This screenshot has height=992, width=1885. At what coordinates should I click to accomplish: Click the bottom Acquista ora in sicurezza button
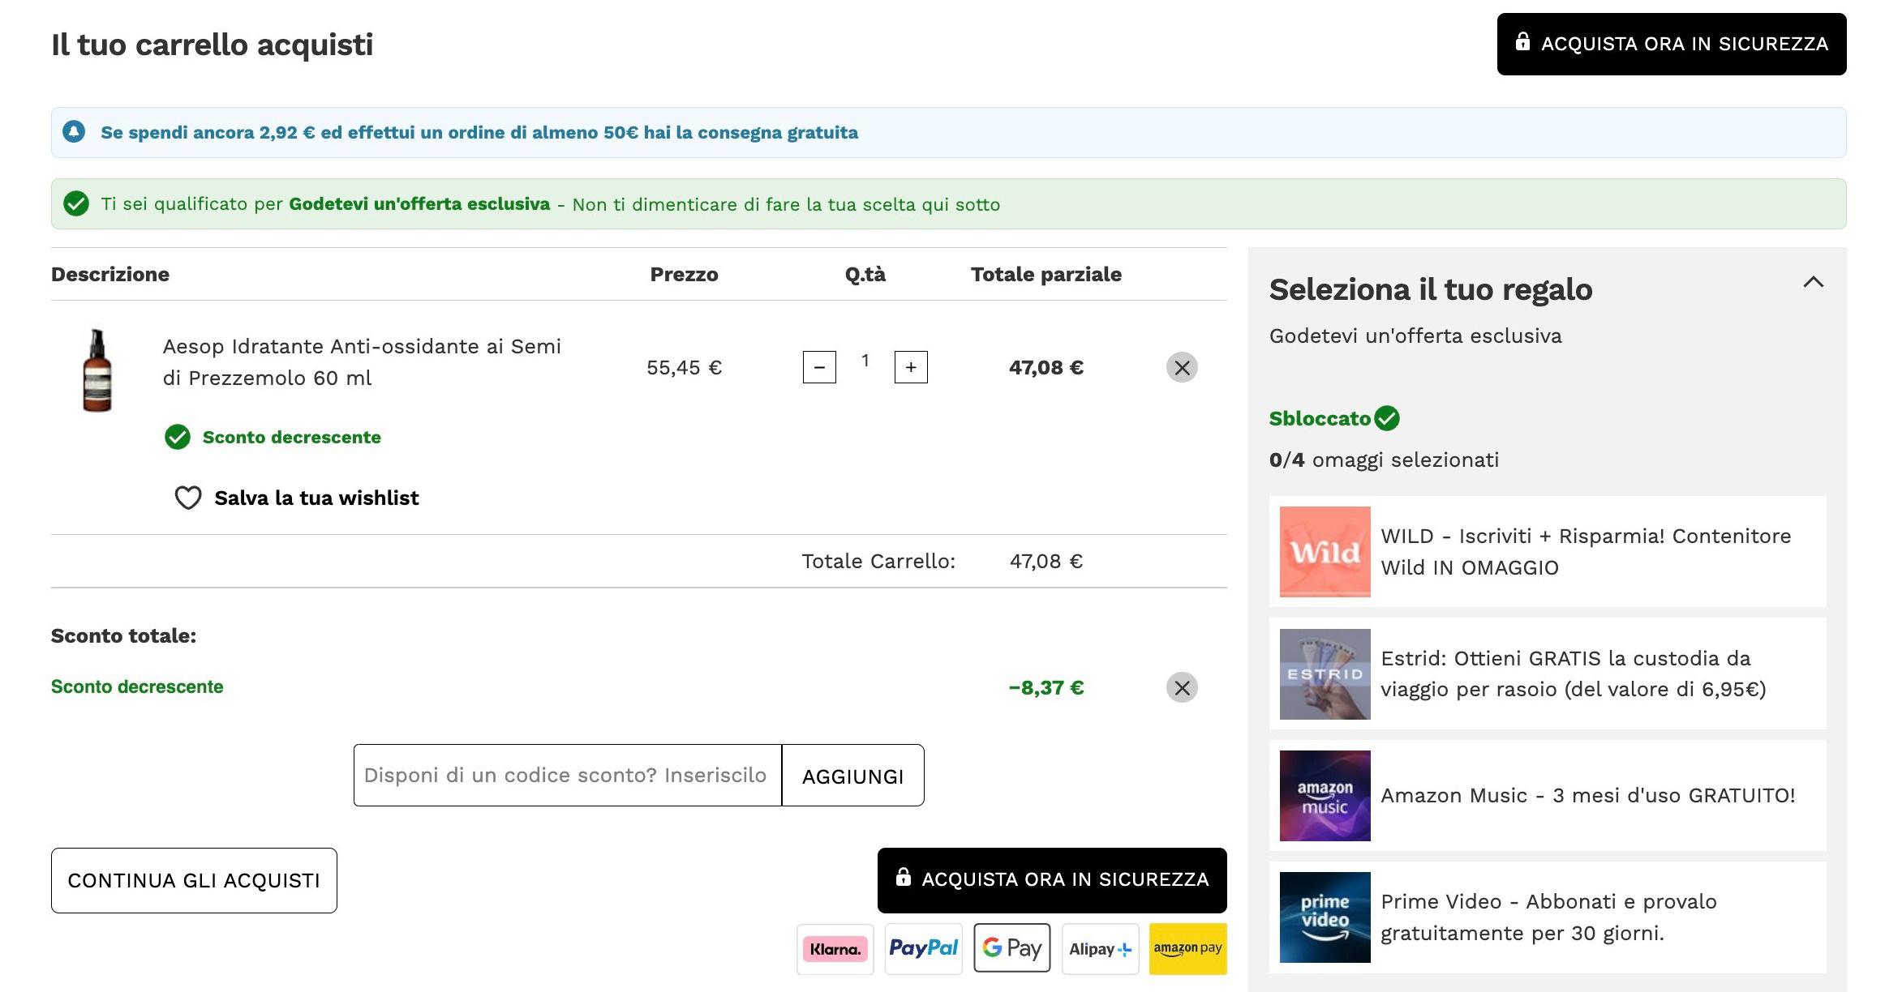click(1052, 880)
